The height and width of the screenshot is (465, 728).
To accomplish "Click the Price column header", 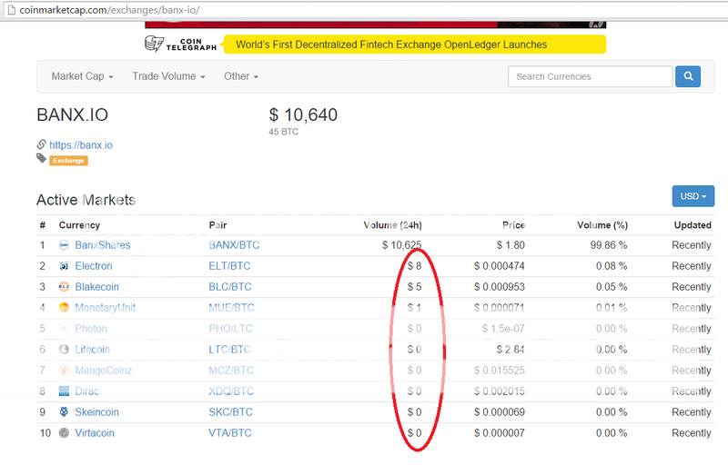I will click(513, 225).
